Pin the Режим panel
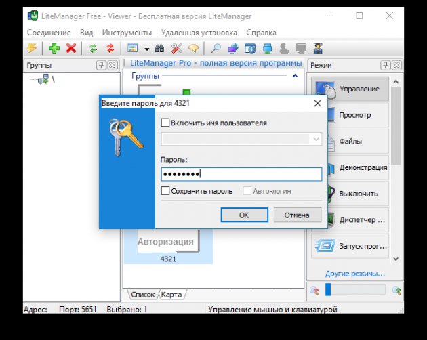427x340 pixels. point(386,65)
